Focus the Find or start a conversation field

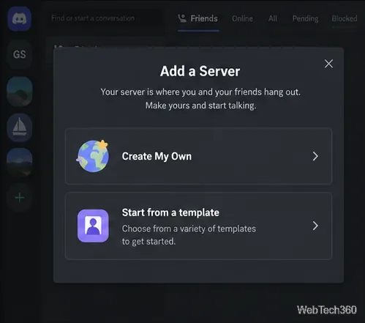tap(105, 18)
